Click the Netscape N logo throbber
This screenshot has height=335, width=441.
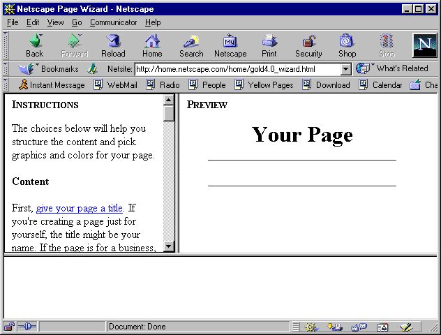425,45
